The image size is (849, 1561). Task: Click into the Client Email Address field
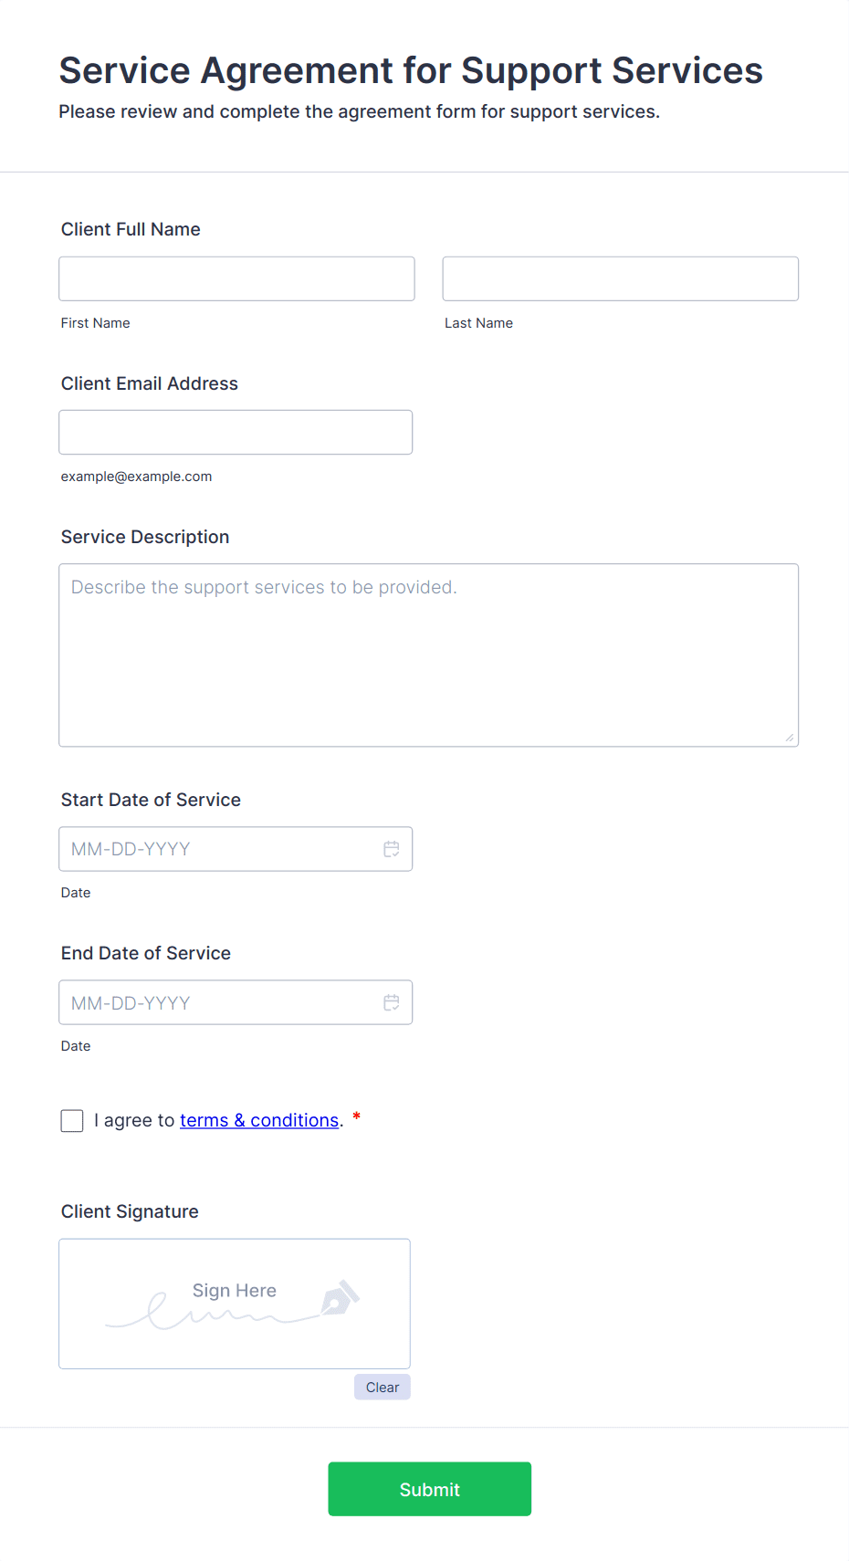(x=236, y=432)
